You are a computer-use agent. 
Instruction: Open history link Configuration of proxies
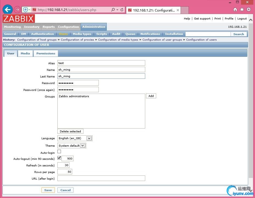pyautogui.click(x=77, y=40)
